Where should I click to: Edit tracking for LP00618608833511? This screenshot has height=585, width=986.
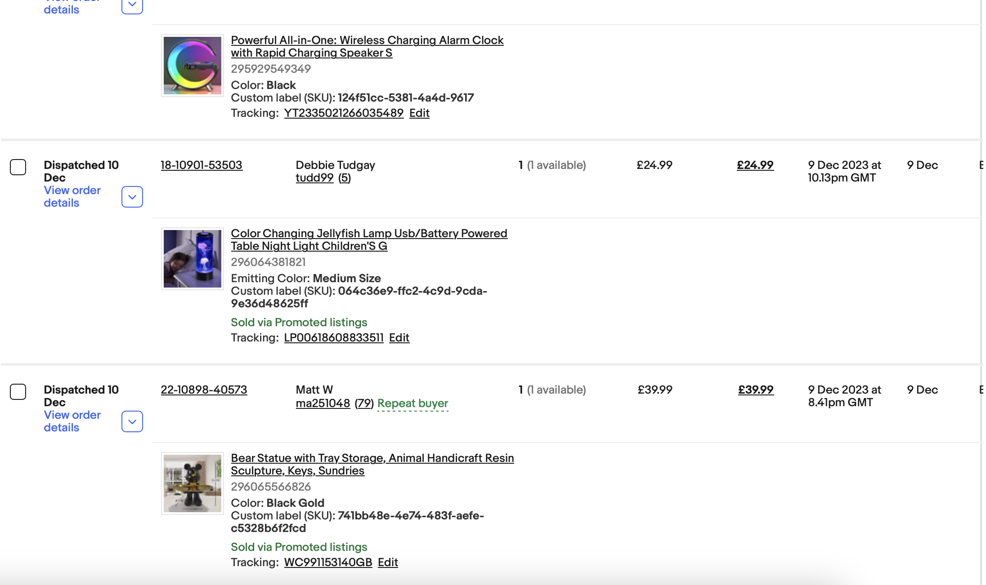(399, 337)
